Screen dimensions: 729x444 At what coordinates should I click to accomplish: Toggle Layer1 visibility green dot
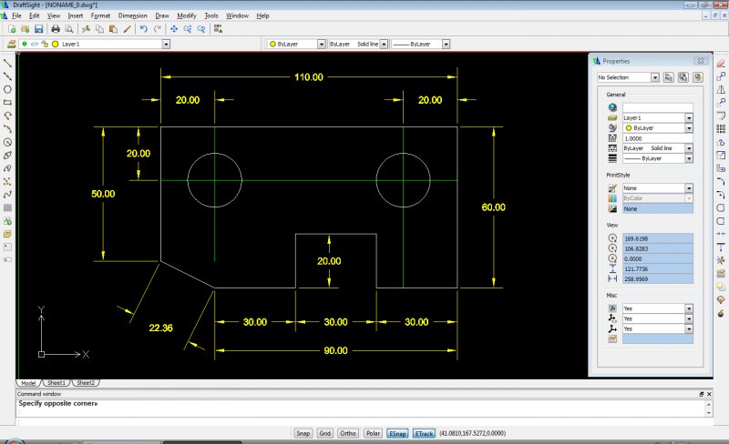point(25,44)
